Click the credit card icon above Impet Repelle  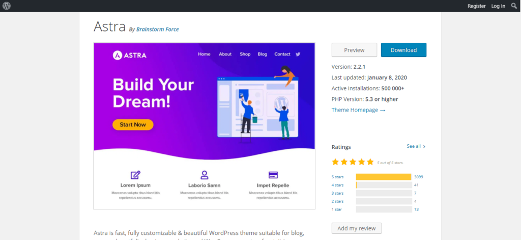click(x=273, y=175)
